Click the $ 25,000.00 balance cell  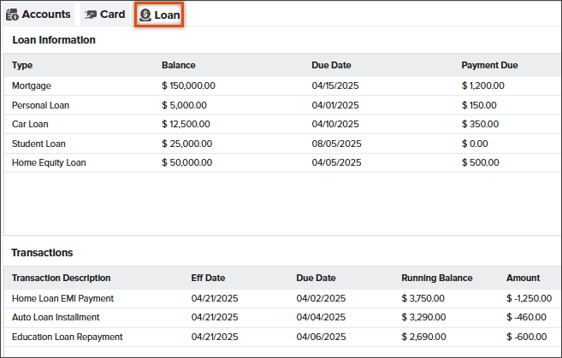click(x=186, y=144)
